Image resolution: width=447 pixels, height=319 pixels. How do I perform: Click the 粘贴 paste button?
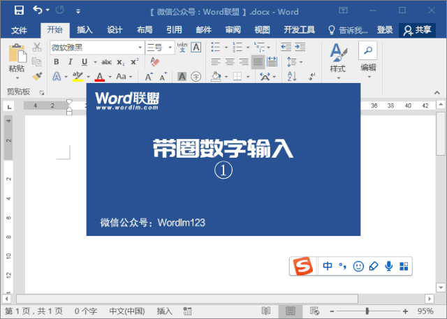point(17,58)
